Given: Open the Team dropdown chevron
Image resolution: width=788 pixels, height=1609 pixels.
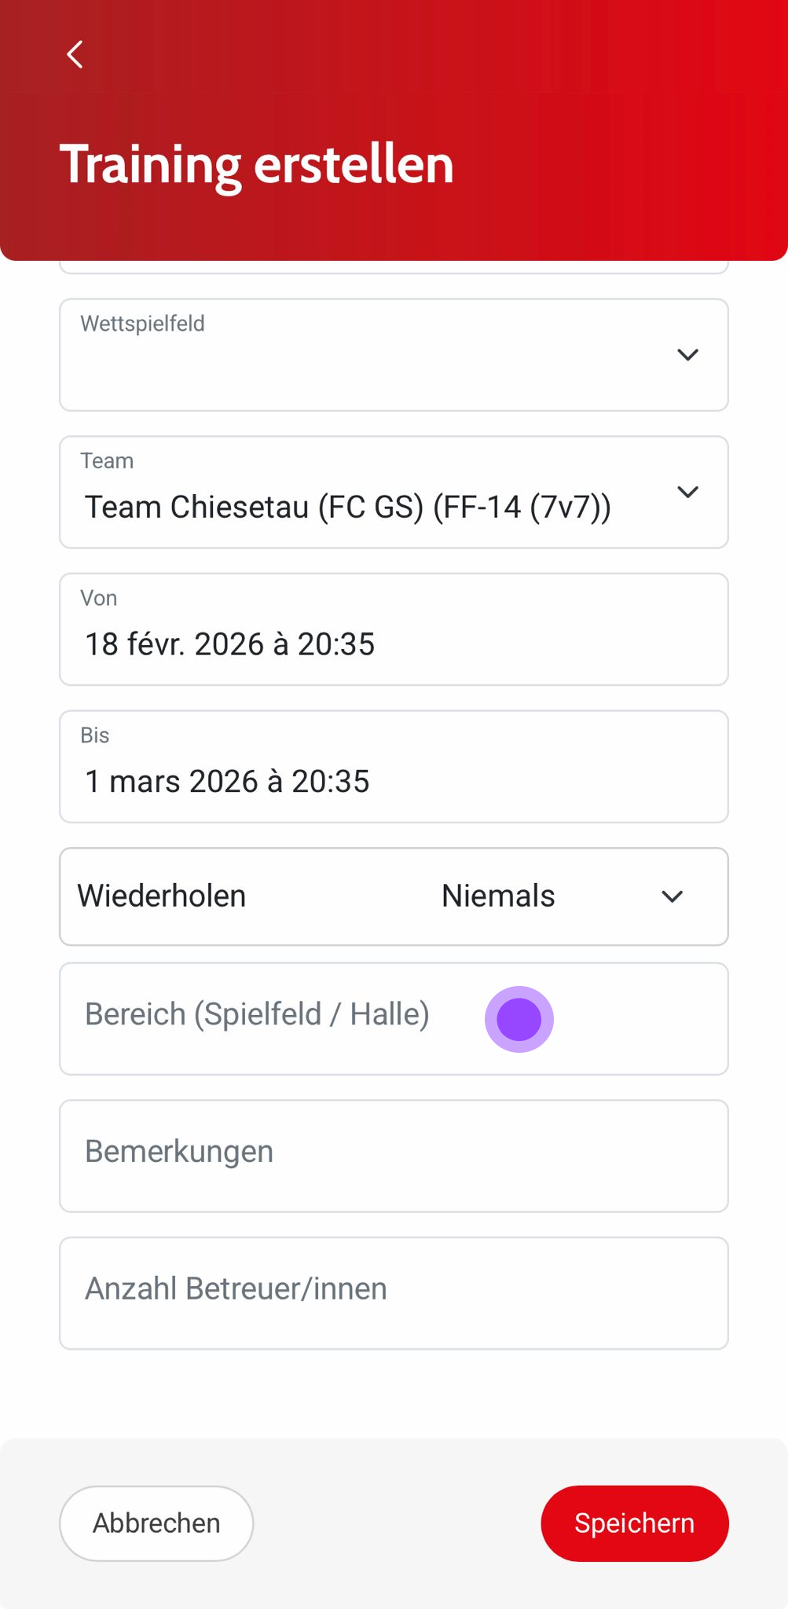Looking at the screenshot, I should click(687, 493).
